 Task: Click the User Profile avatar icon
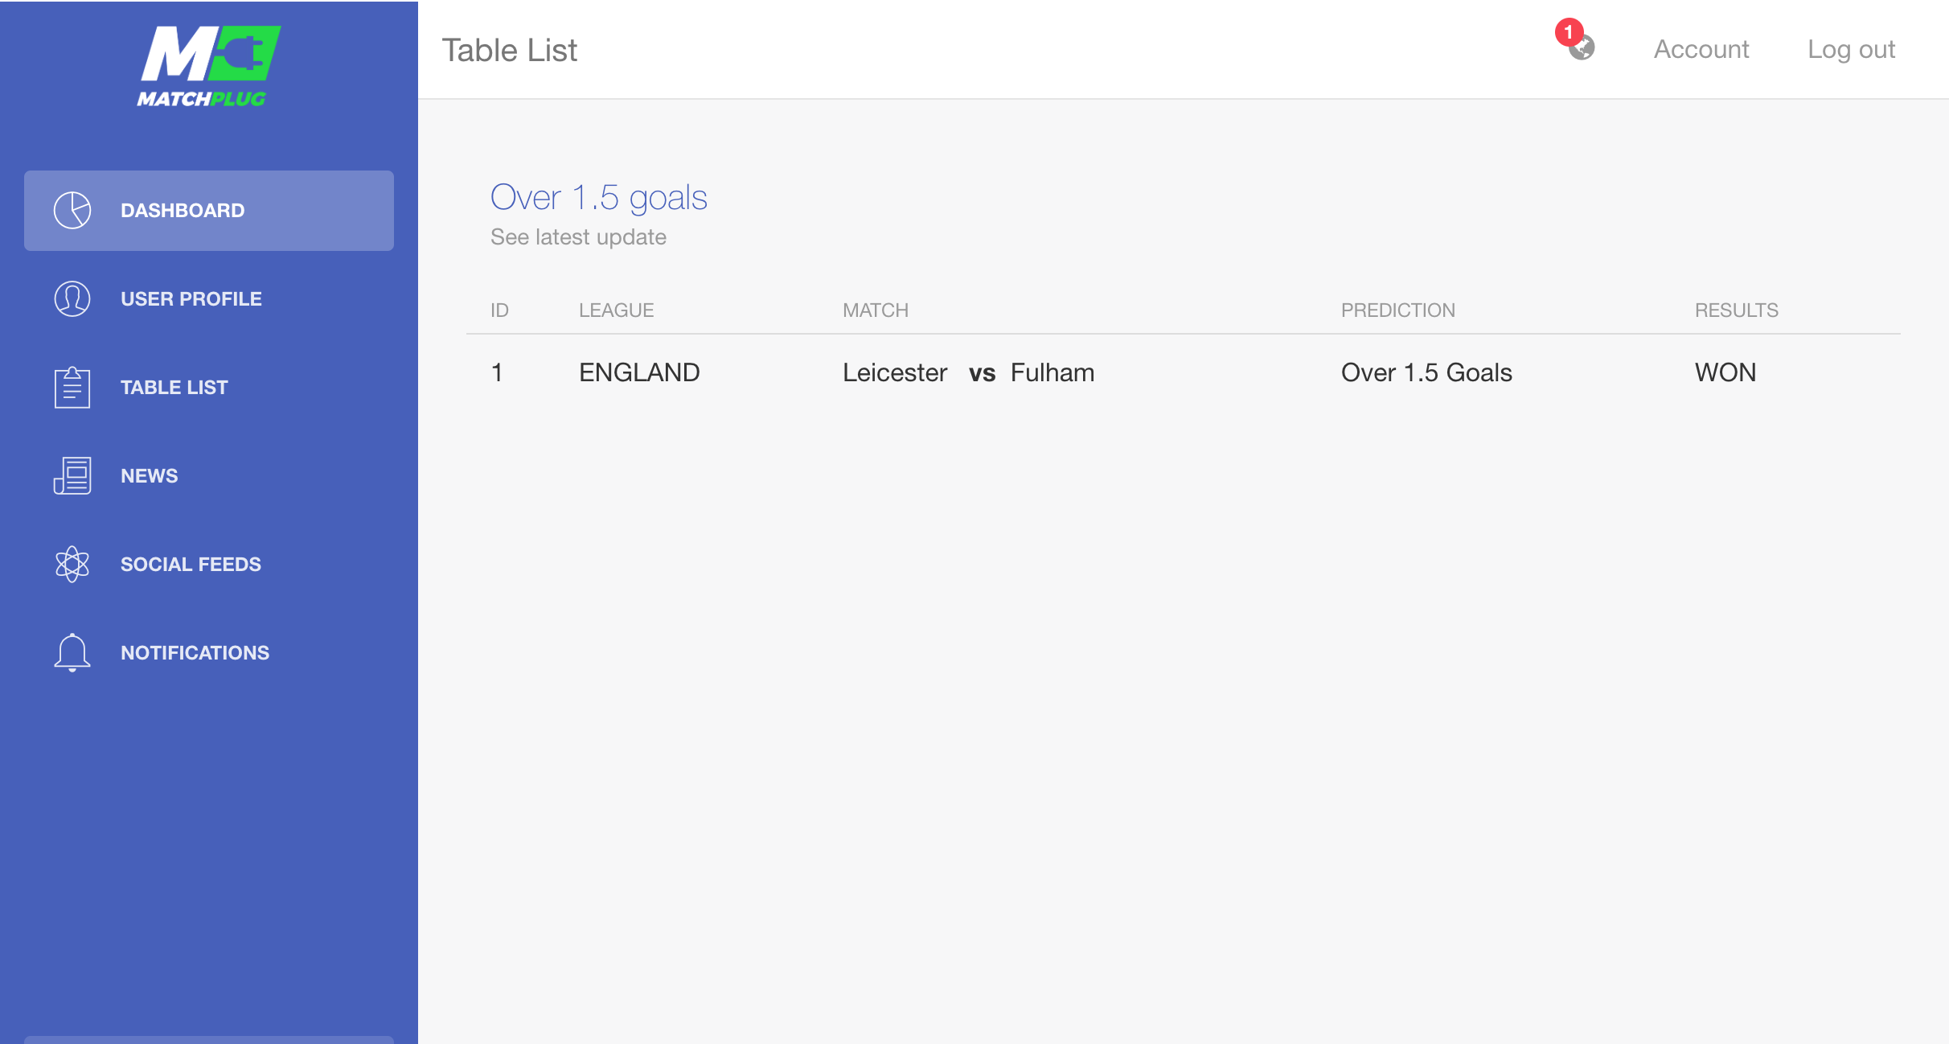(x=72, y=298)
